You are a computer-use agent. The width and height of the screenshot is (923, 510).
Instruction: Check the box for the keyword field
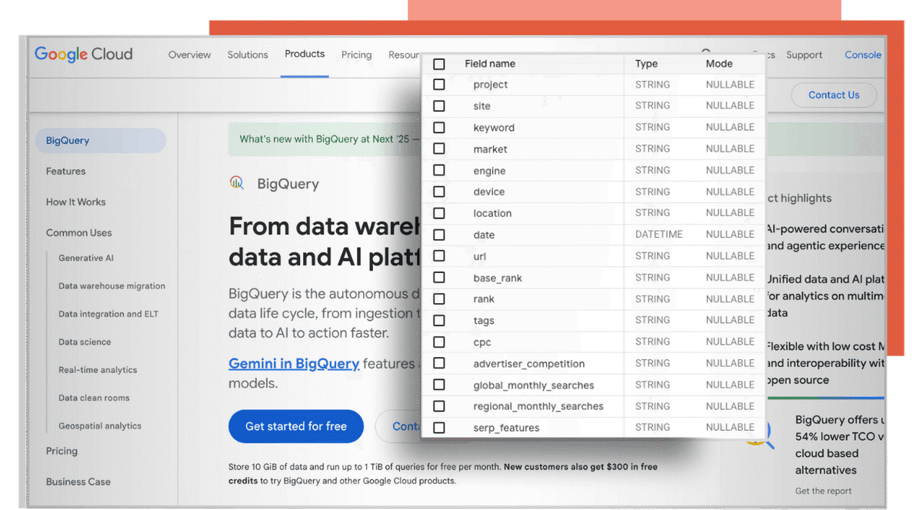(x=439, y=128)
